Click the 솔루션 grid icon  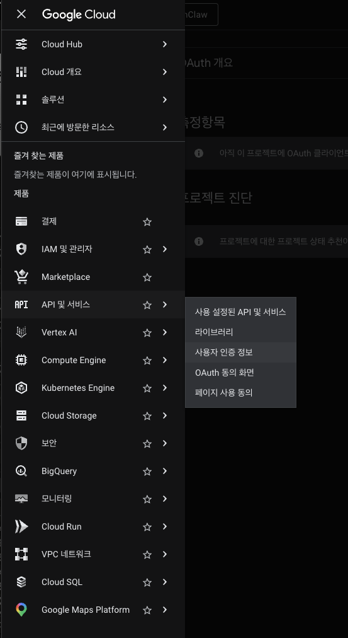coord(21,99)
